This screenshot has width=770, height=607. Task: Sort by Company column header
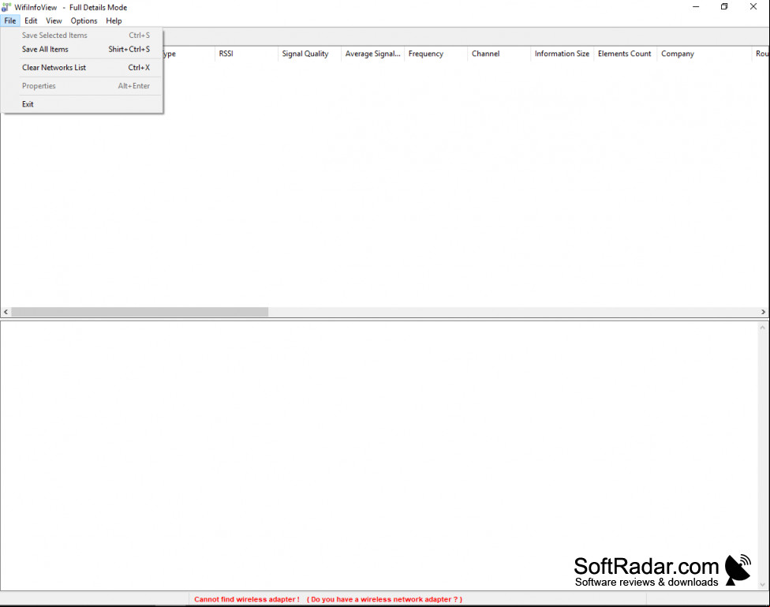705,54
